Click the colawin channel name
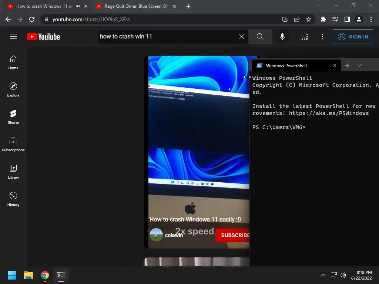379x284 pixels. [174, 235]
